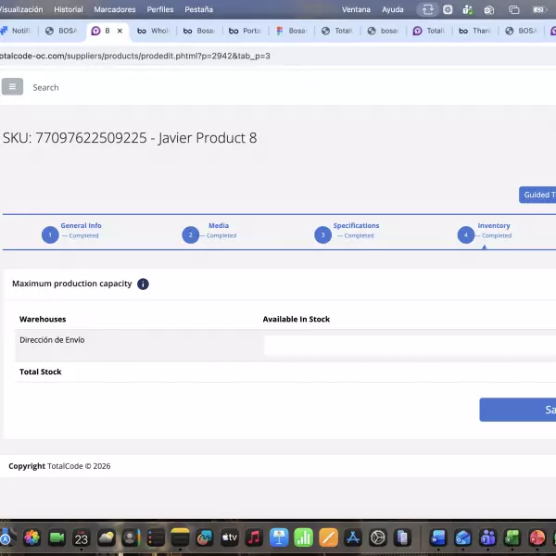Screen dimensions: 556x556
Task: Open the Historial menu
Action: 69,9
